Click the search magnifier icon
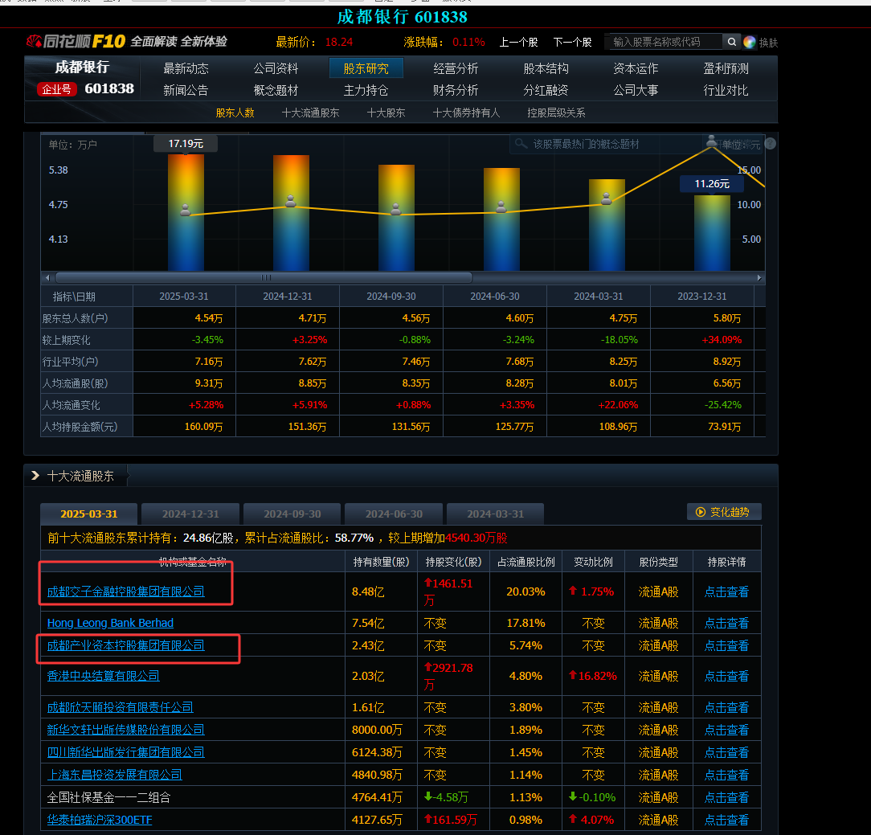The height and width of the screenshot is (835, 871). point(731,42)
